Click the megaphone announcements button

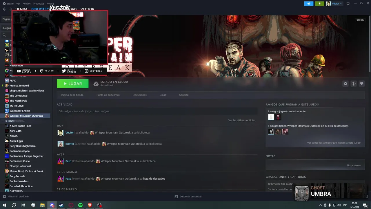(x=309, y=3)
